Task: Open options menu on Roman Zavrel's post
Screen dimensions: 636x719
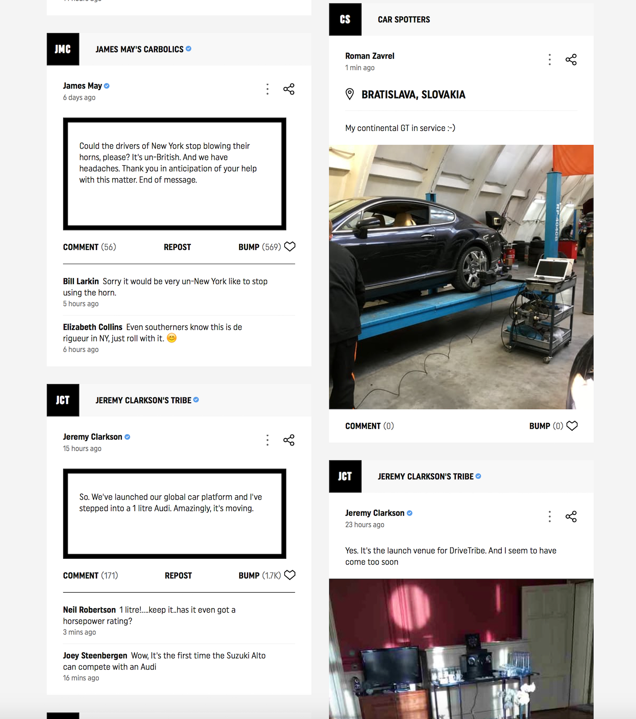Action: coord(550,59)
